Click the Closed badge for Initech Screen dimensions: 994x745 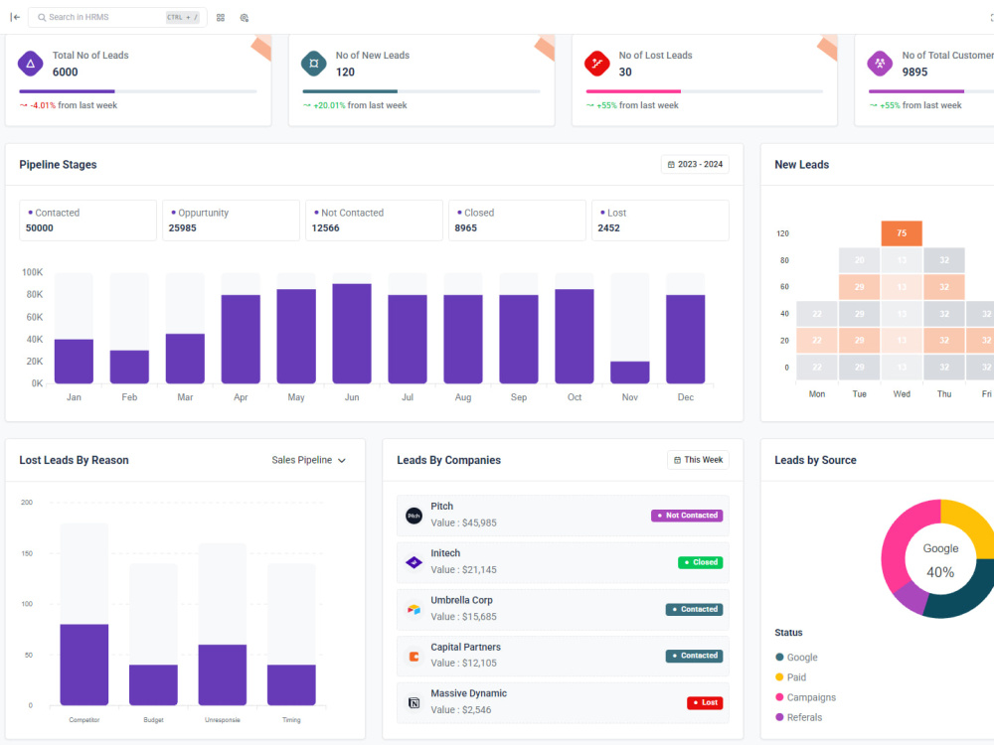click(701, 562)
